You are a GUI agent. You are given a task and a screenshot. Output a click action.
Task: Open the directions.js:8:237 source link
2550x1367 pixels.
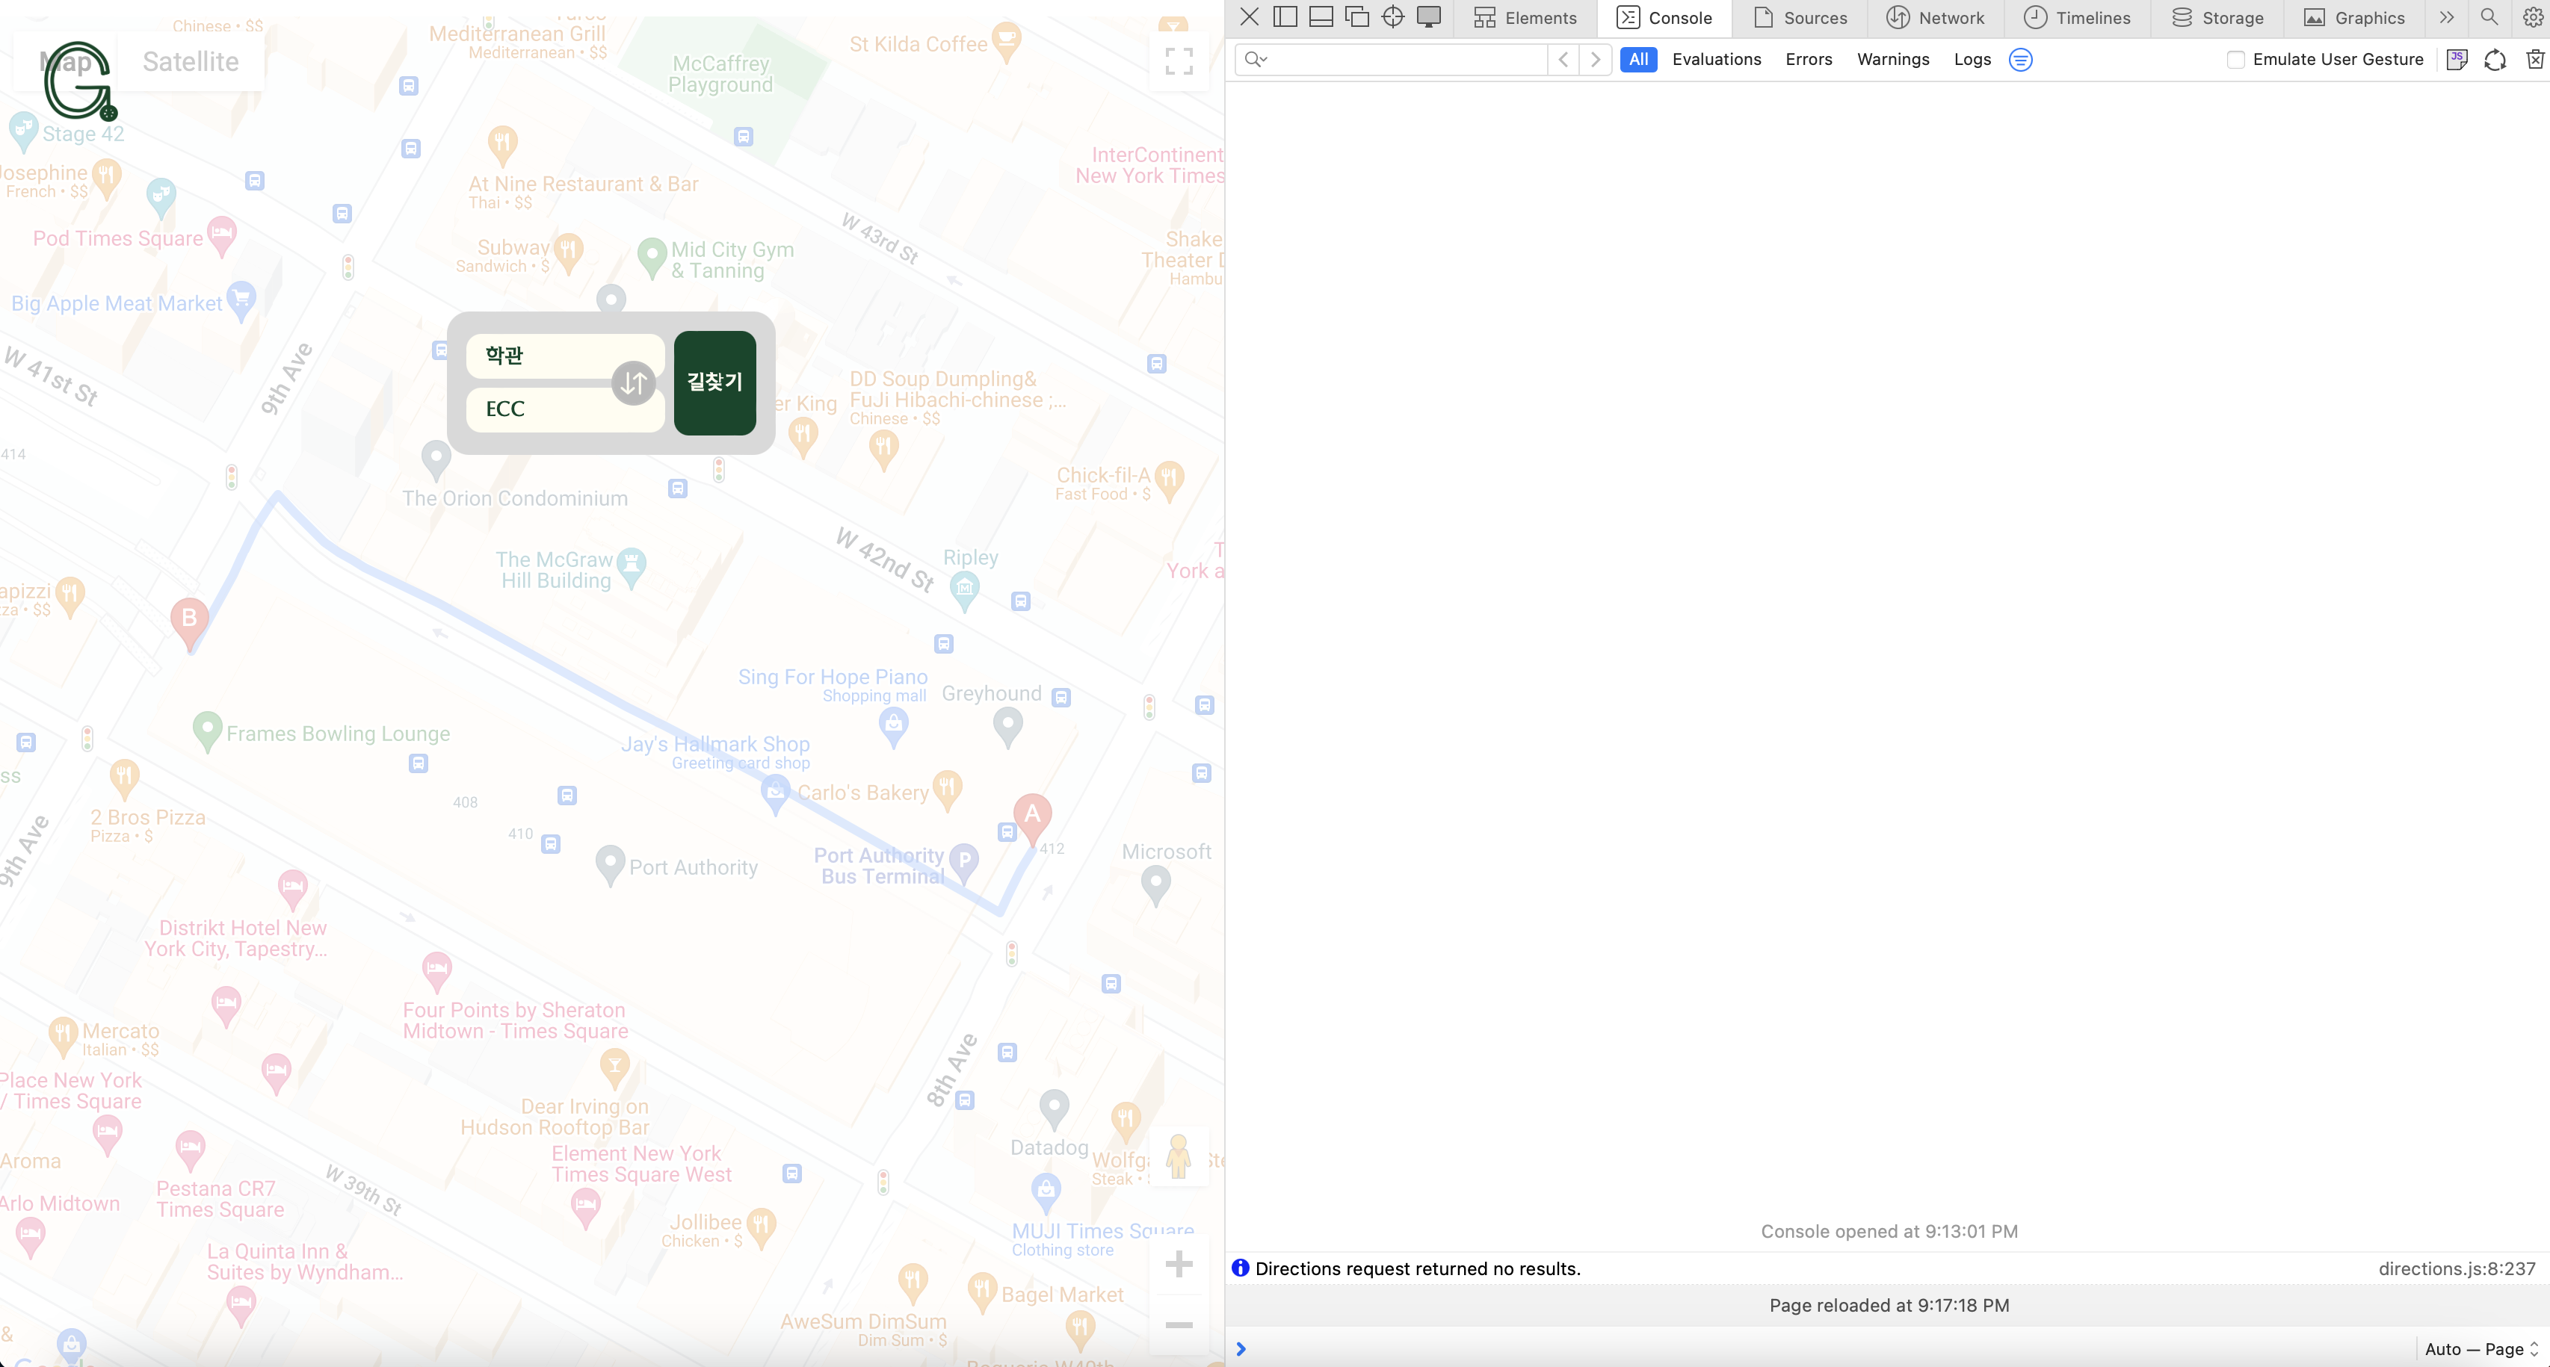(2456, 1268)
